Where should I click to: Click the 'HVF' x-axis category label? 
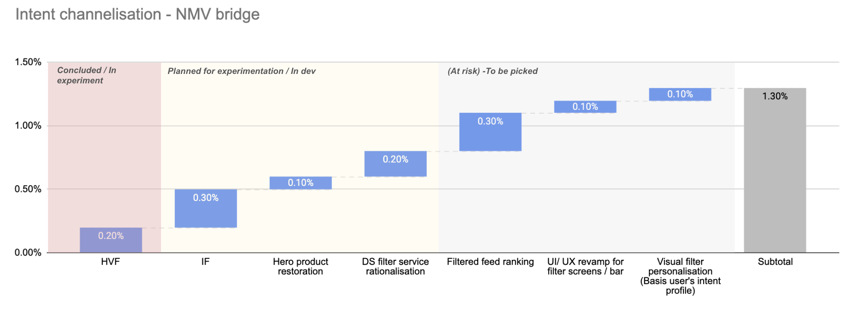tap(111, 262)
